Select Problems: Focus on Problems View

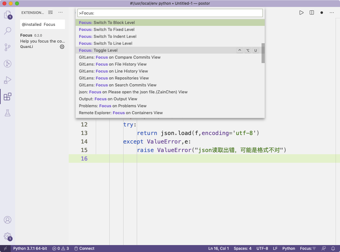170,106
